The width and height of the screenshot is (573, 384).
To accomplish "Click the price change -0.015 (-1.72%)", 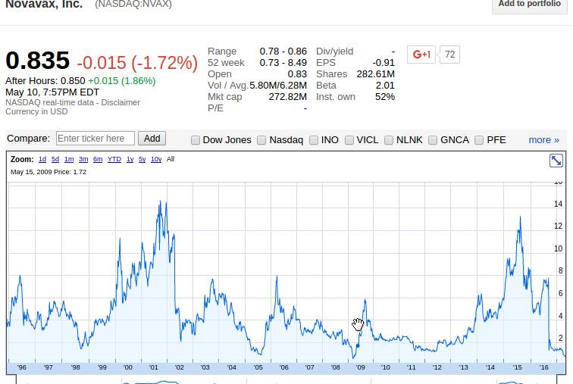I will (137, 63).
